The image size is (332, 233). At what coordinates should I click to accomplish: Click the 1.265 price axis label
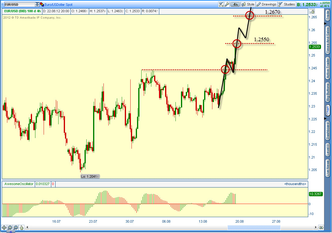[313, 17]
